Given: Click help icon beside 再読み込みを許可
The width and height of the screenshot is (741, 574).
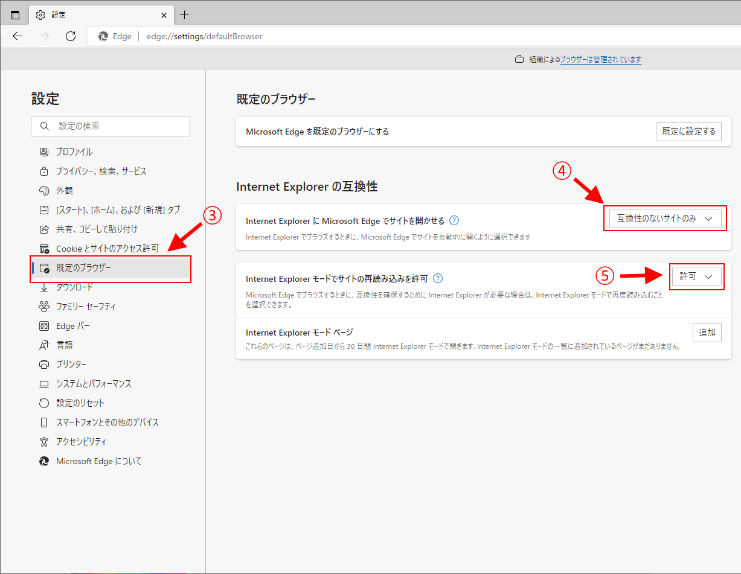Looking at the screenshot, I should pyautogui.click(x=438, y=278).
